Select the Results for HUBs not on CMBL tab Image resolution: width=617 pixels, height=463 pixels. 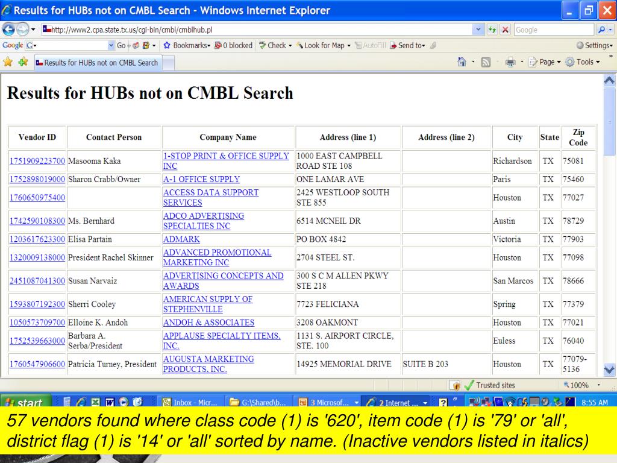coord(98,63)
